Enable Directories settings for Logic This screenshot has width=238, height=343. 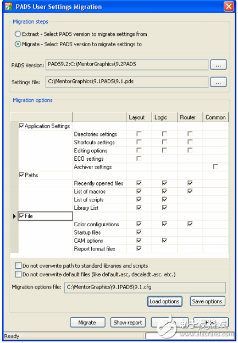coord(164,134)
